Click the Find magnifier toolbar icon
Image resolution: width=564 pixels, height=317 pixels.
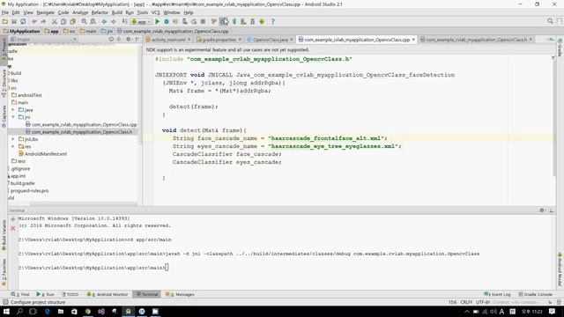click(x=84, y=21)
